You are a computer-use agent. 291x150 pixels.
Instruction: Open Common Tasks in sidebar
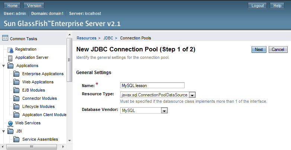pos(23,39)
